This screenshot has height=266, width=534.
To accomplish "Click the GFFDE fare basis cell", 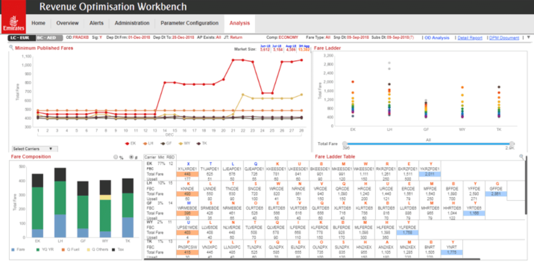I will point(496,189).
